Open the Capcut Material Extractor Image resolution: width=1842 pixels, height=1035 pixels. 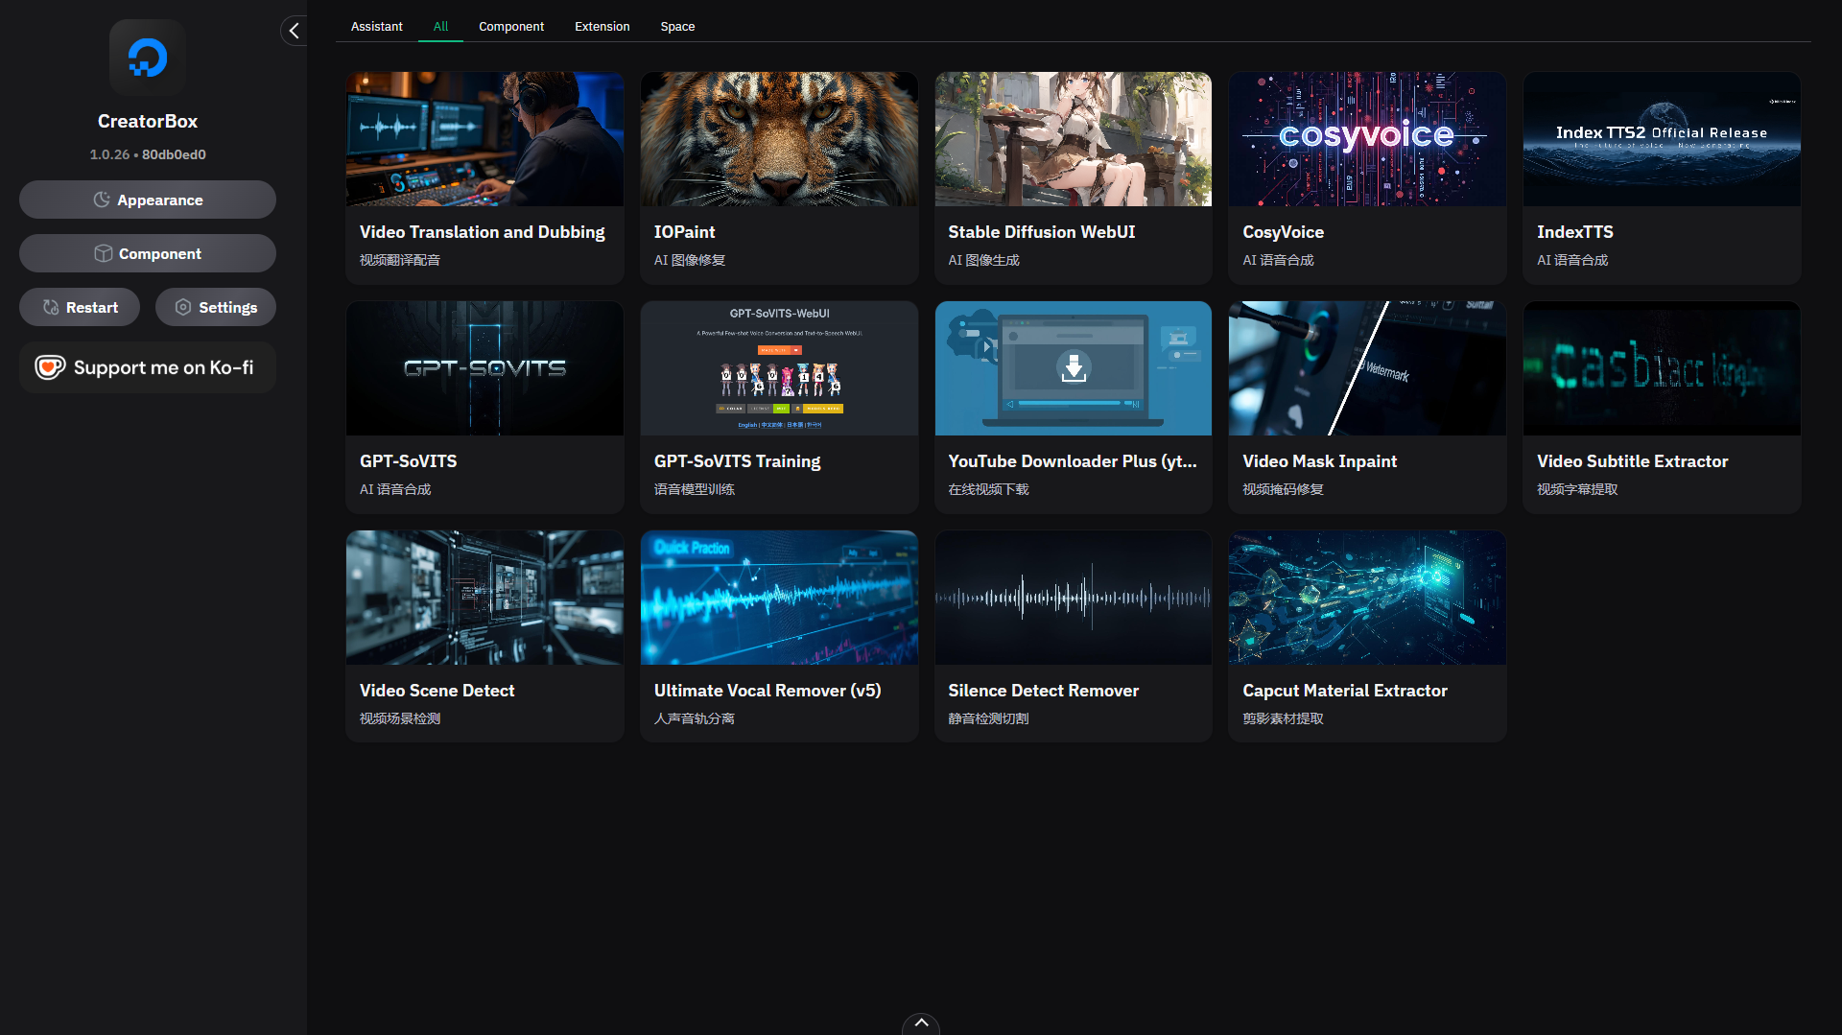point(1366,635)
